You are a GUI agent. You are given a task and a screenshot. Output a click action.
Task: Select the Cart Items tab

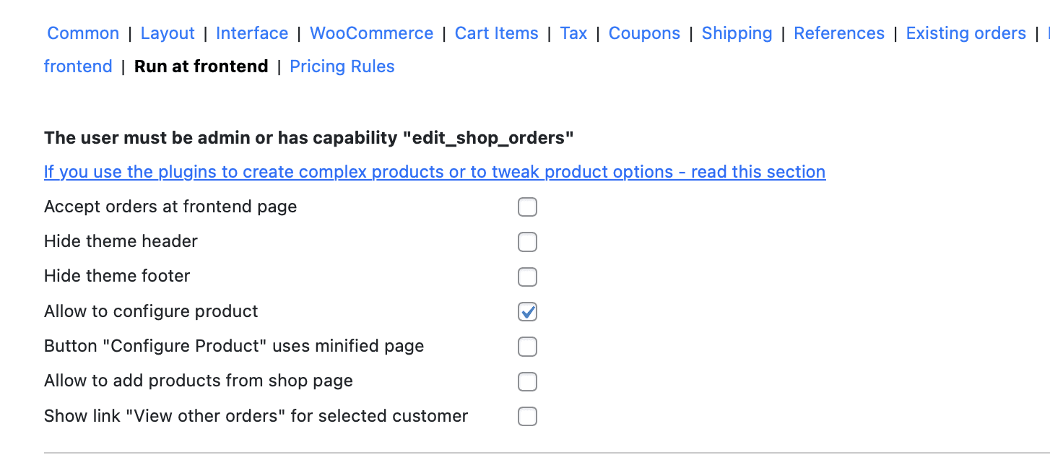pyautogui.click(x=496, y=33)
